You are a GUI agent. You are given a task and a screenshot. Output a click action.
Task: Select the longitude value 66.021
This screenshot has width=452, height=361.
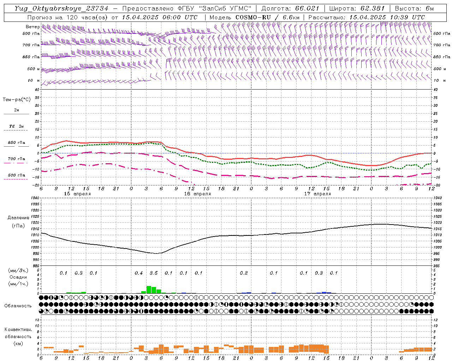click(307, 8)
